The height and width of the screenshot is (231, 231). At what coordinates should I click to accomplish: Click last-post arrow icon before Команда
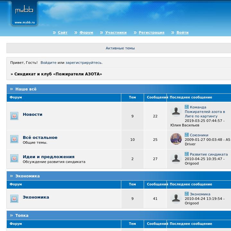click(187, 107)
